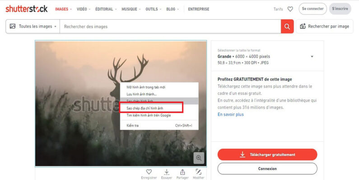Follow the En savoir plus link
This screenshot has width=359, height=180.
pyautogui.click(x=230, y=114)
